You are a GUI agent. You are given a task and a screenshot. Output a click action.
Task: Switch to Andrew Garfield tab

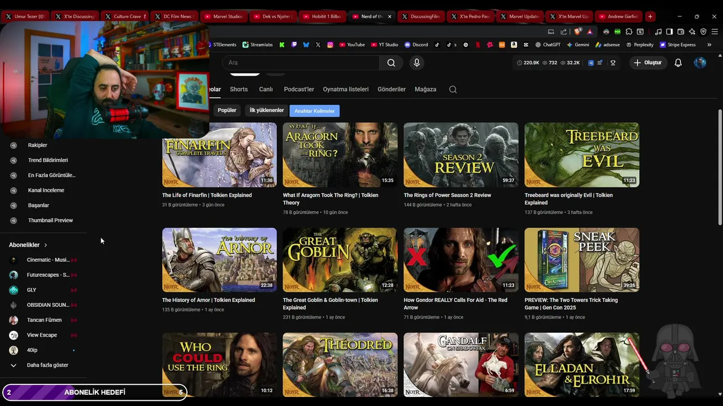pos(619,16)
